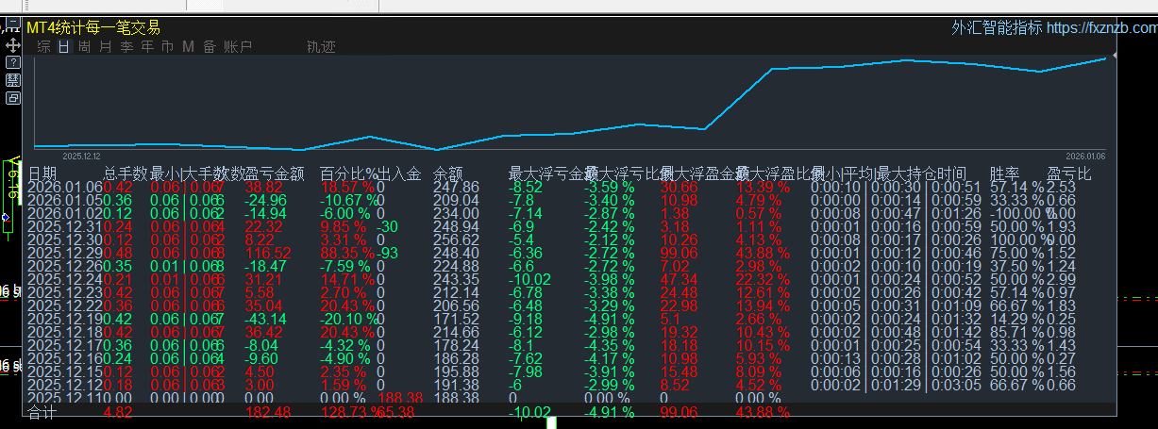Select the 2025.12.12 date row
1158x429 pixels.
(65, 386)
